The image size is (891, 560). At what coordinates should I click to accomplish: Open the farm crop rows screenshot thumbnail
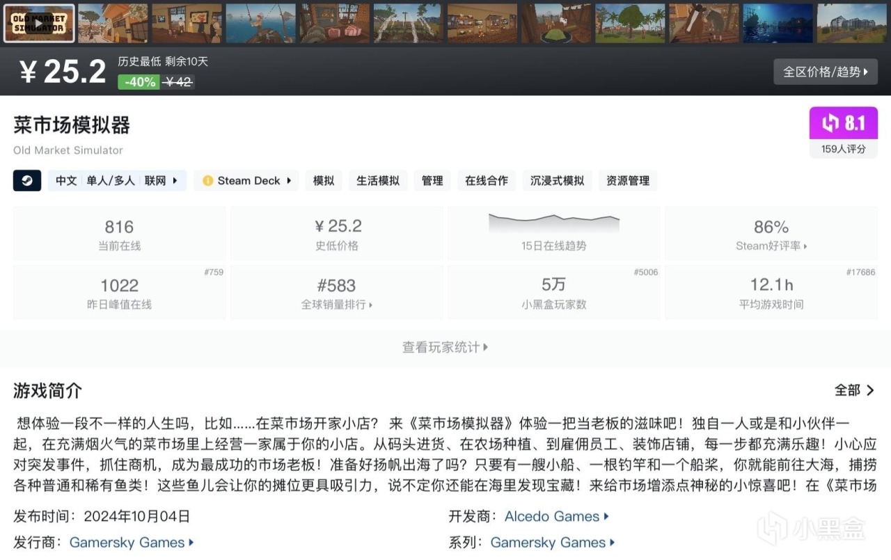[x=408, y=23]
